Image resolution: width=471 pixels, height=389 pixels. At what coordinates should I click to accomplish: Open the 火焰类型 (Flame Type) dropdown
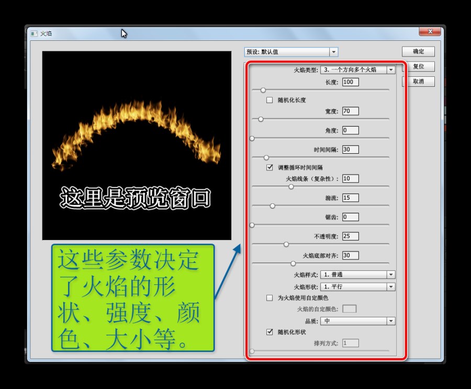[390, 69]
